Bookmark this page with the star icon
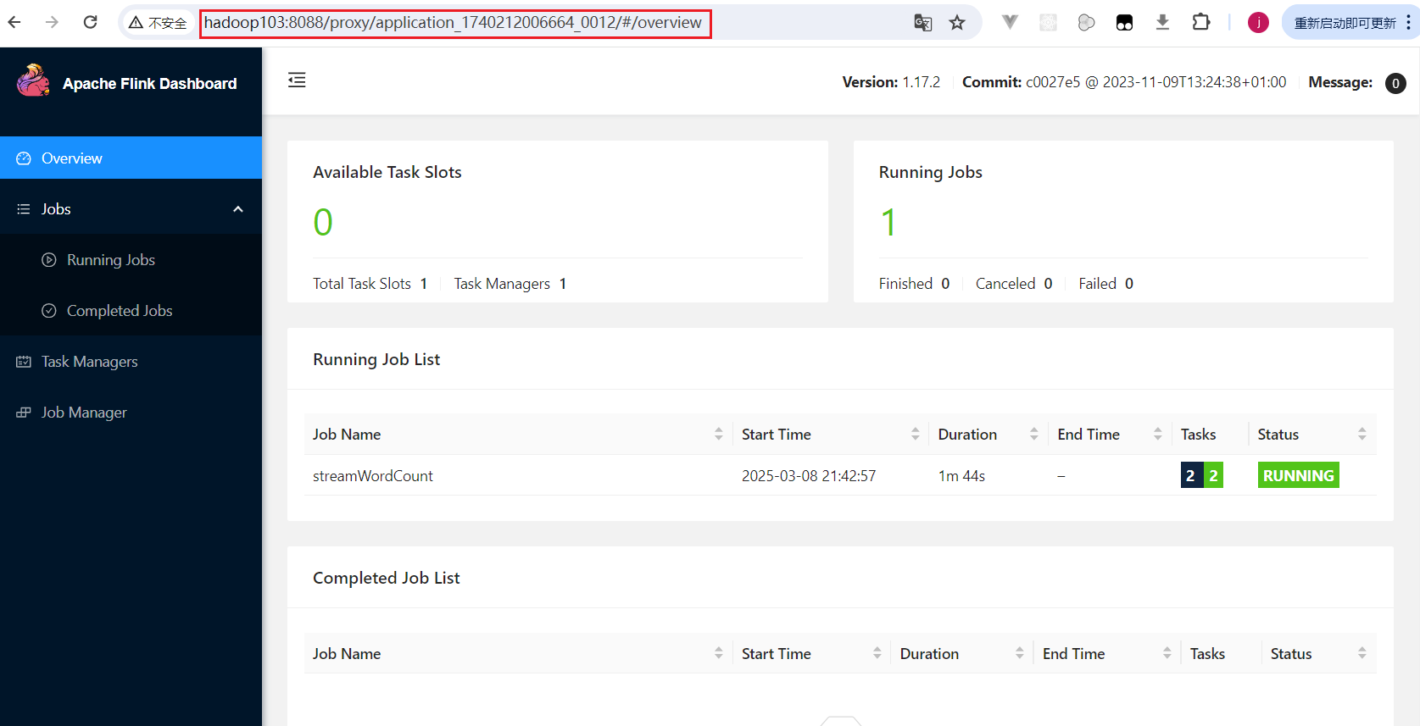This screenshot has height=726, width=1420. coord(957,23)
